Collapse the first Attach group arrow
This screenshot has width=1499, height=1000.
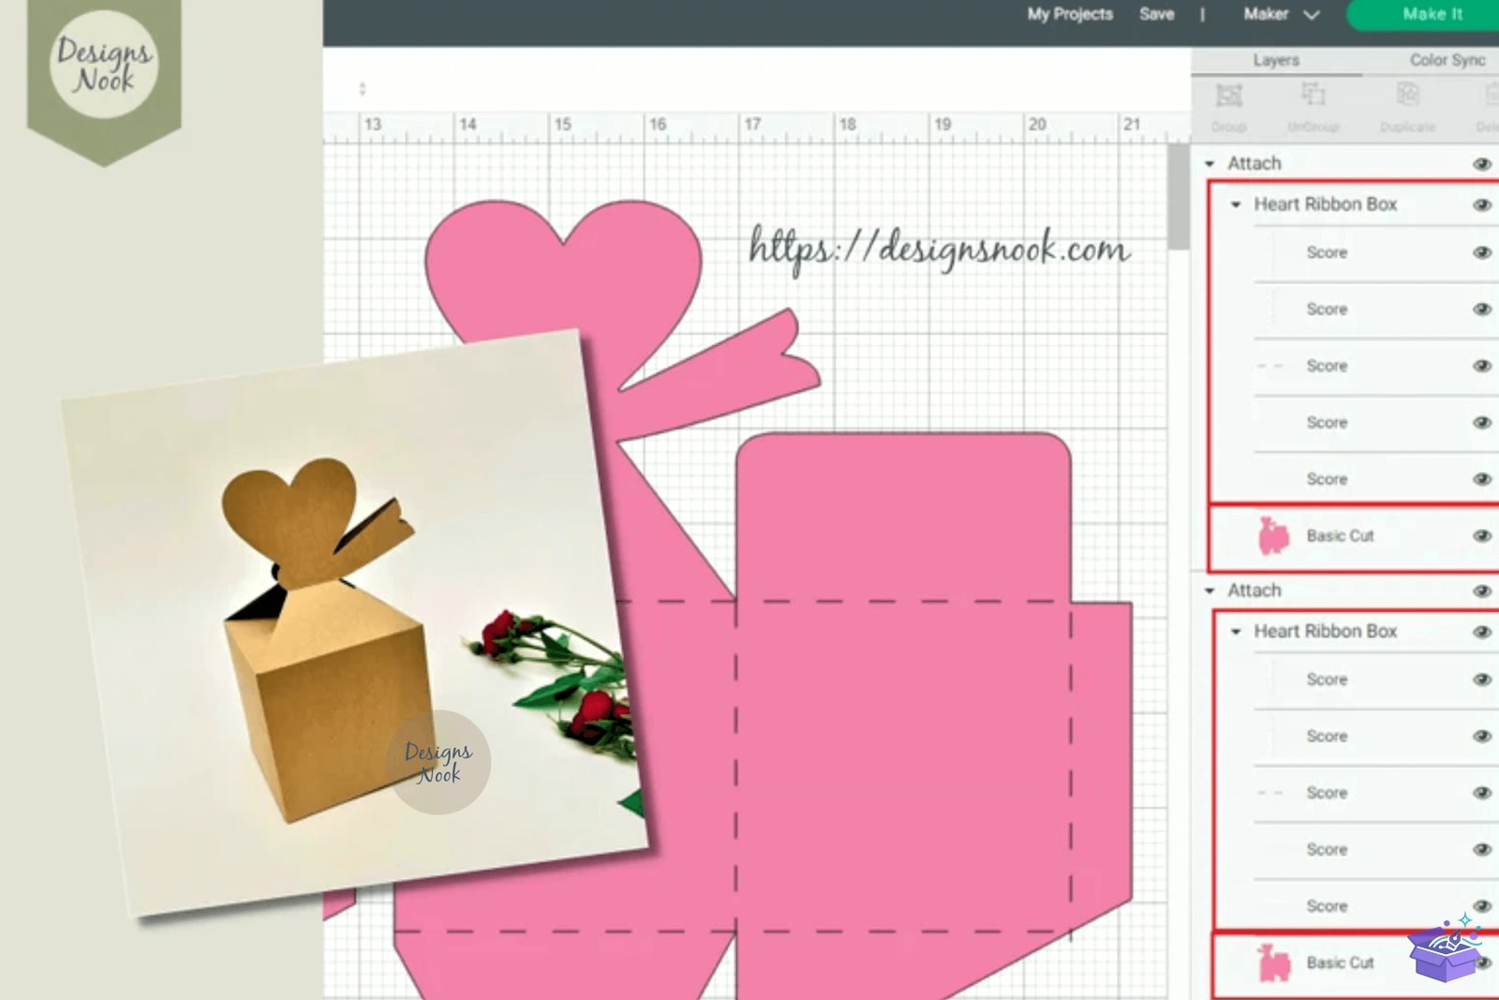coord(1210,164)
